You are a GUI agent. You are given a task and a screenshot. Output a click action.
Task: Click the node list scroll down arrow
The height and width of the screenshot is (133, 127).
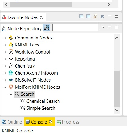pos(117,110)
